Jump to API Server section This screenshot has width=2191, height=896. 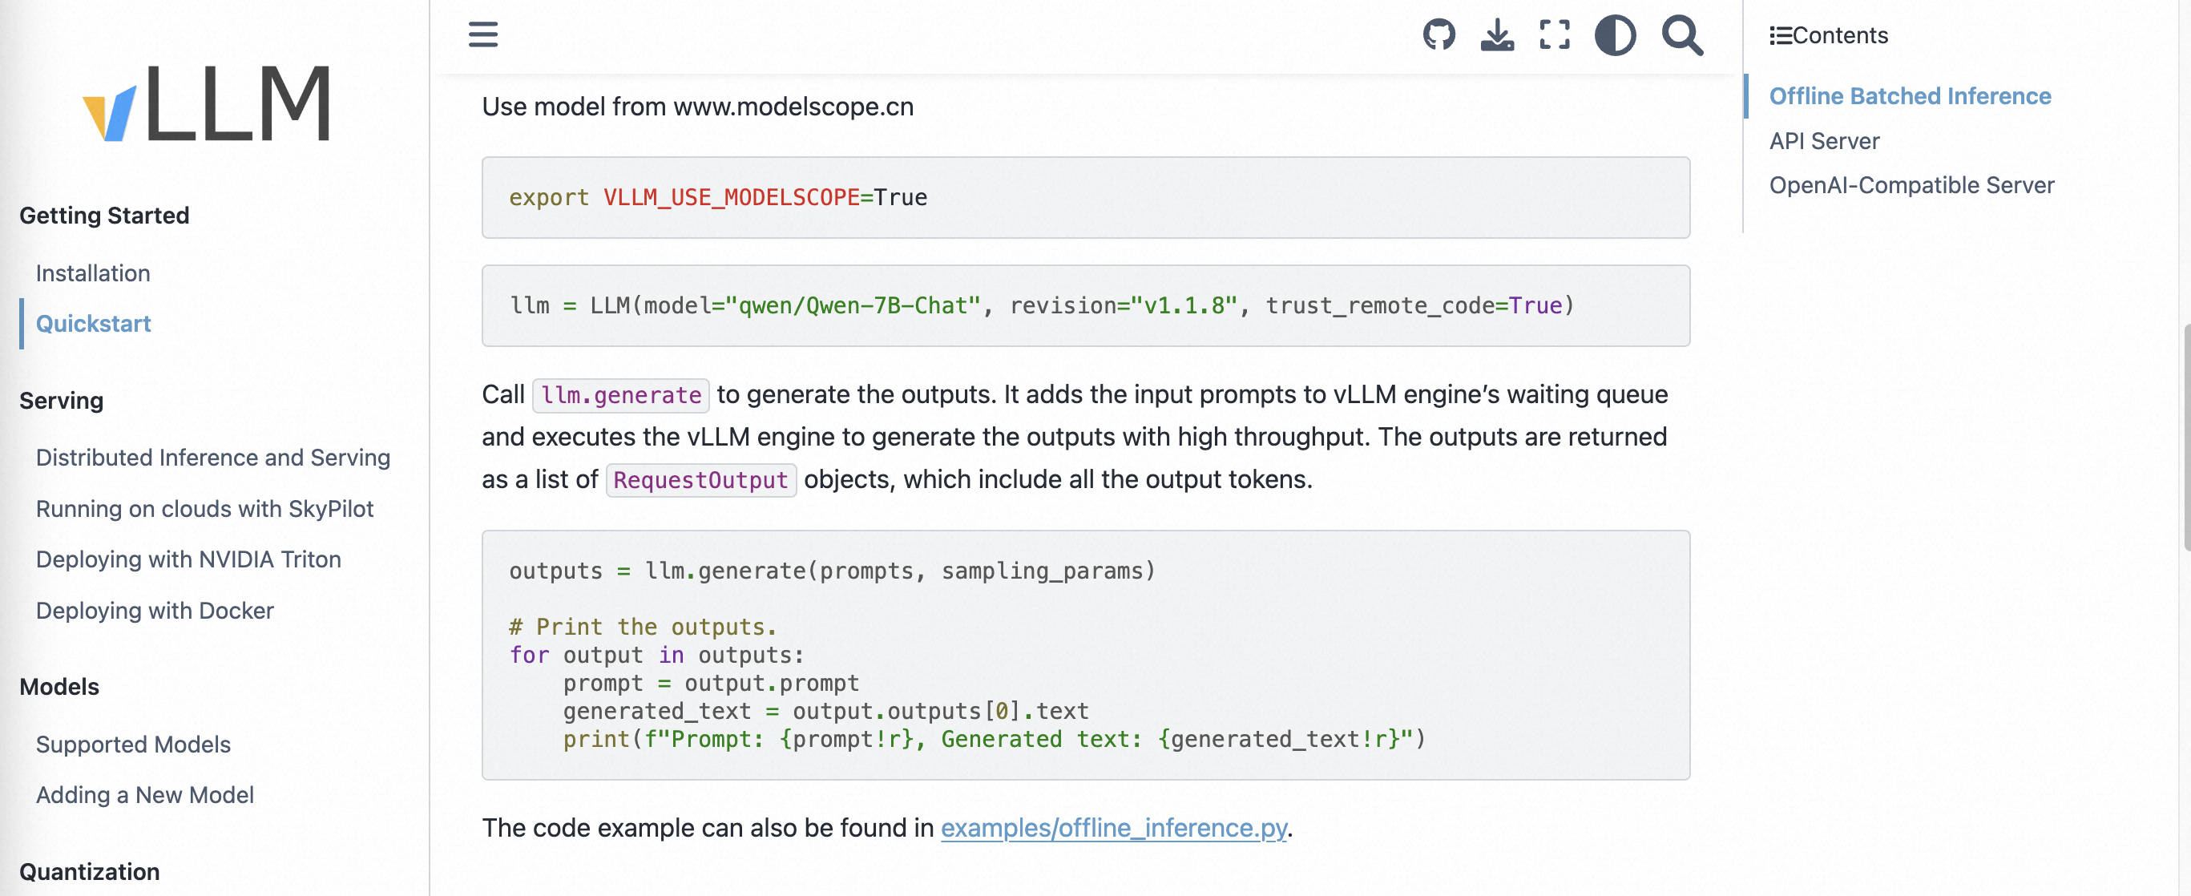point(1824,141)
